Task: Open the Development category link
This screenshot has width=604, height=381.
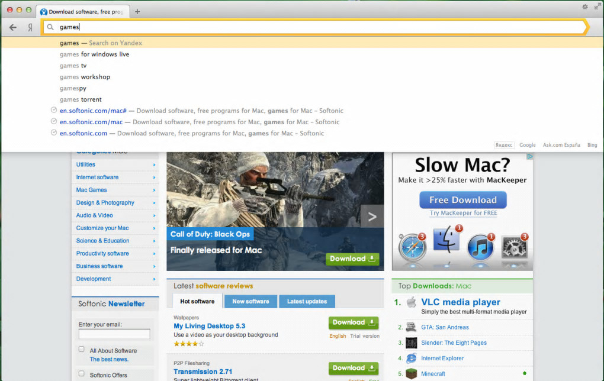Action: point(93,279)
